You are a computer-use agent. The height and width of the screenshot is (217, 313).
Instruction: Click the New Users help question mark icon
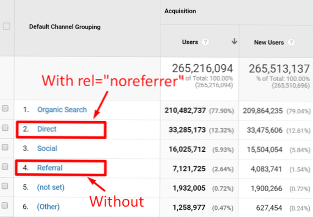(291, 42)
